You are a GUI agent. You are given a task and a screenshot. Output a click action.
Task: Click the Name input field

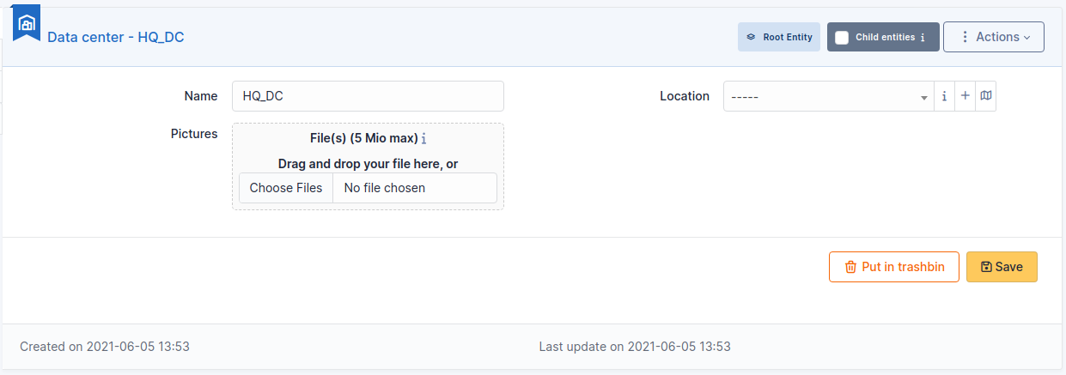(368, 96)
